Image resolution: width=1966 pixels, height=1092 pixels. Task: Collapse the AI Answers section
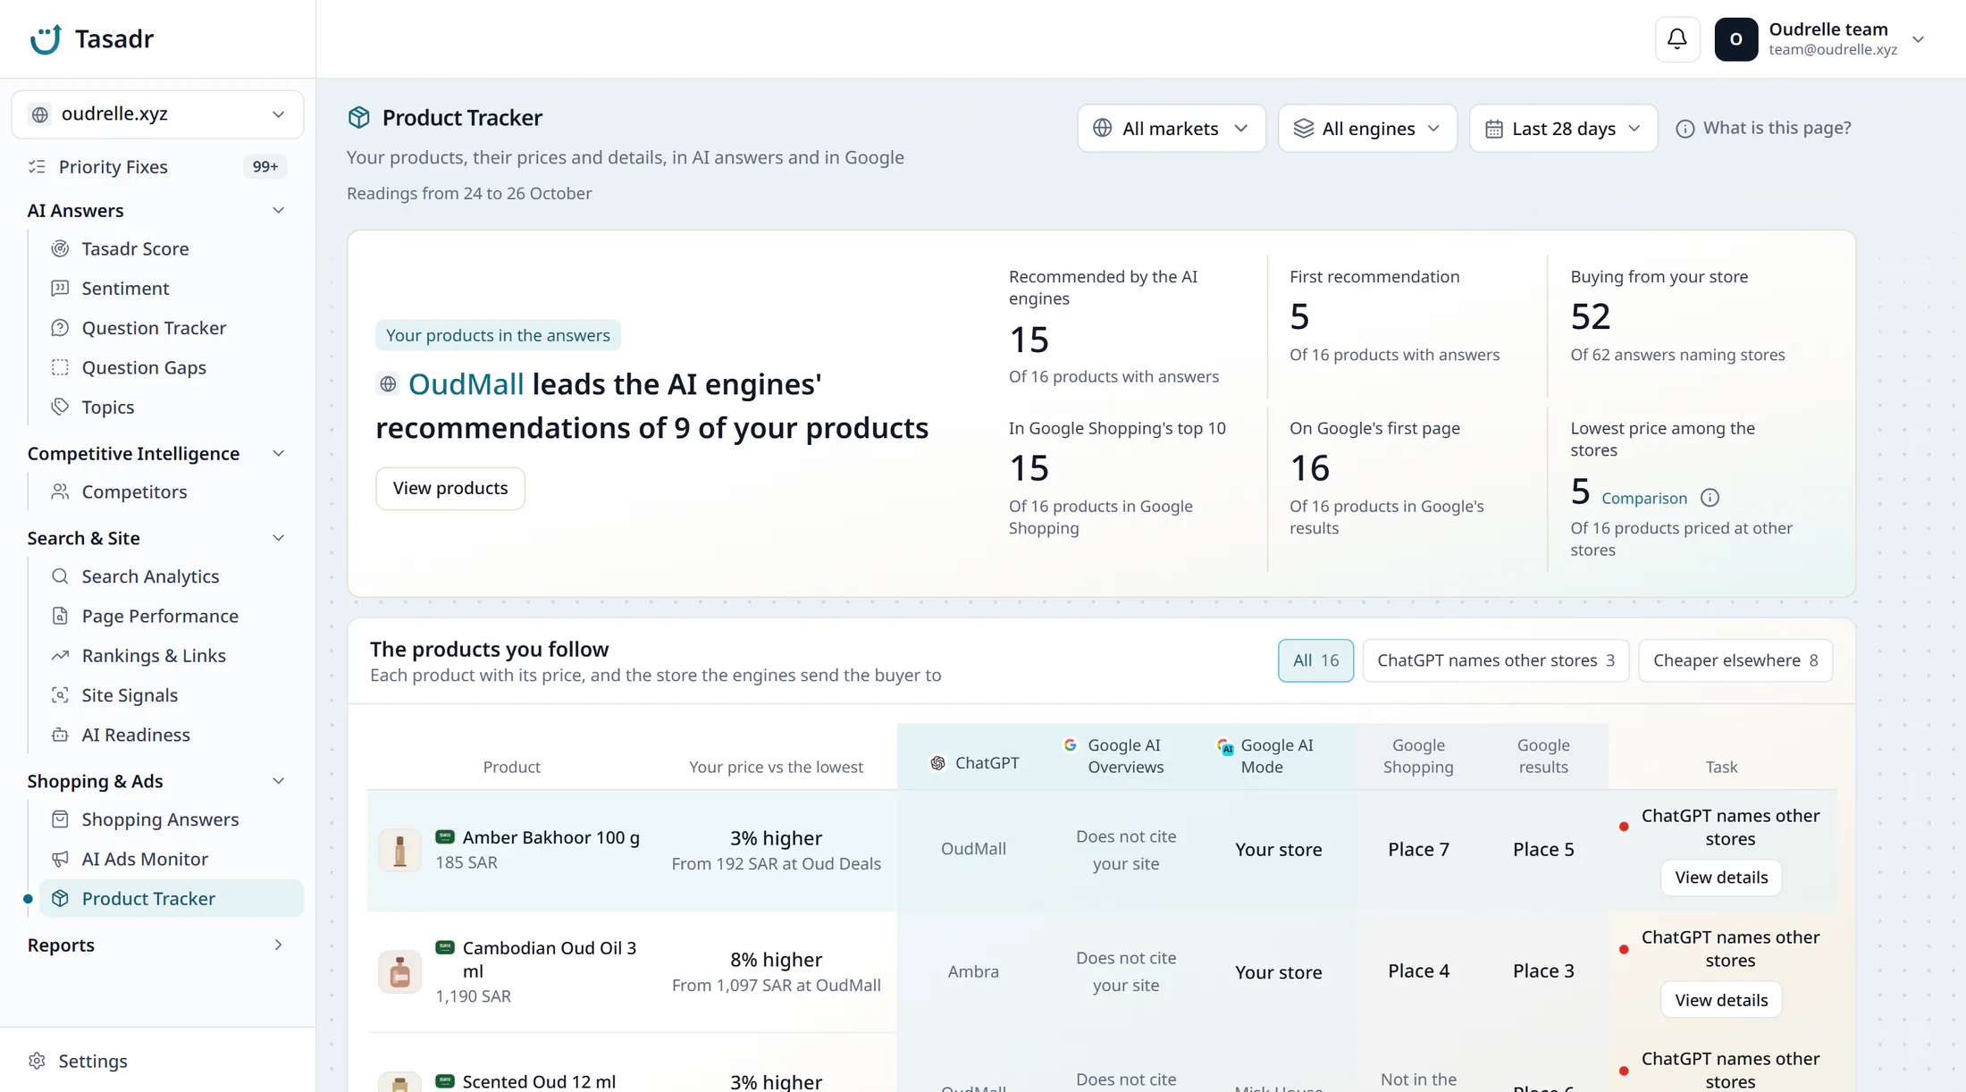tap(278, 211)
